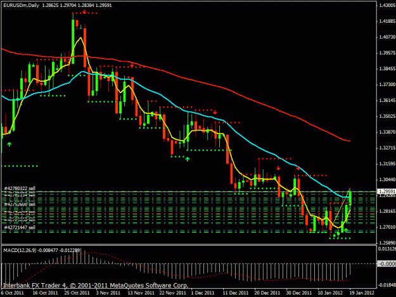The width and height of the screenshot is (396, 297).
Task: Select the #42752600 sell order label
Action: click(x=20, y=204)
